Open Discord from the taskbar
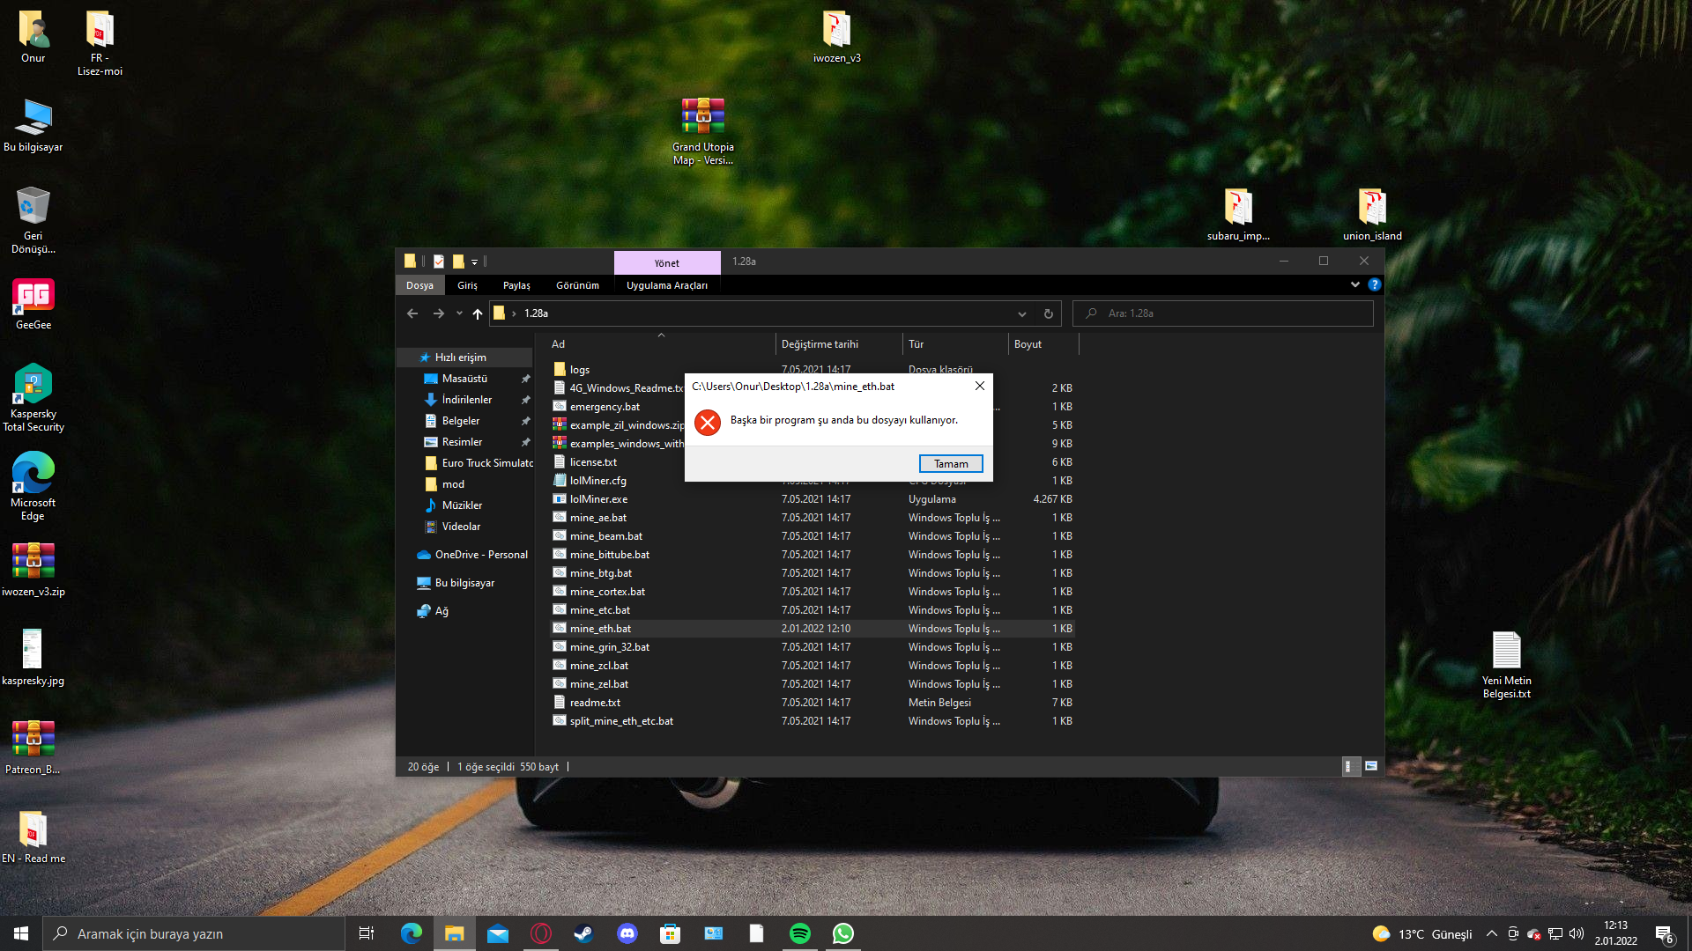 (627, 933)
